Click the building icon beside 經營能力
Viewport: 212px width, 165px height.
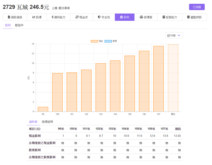click(x=164, y=17)
